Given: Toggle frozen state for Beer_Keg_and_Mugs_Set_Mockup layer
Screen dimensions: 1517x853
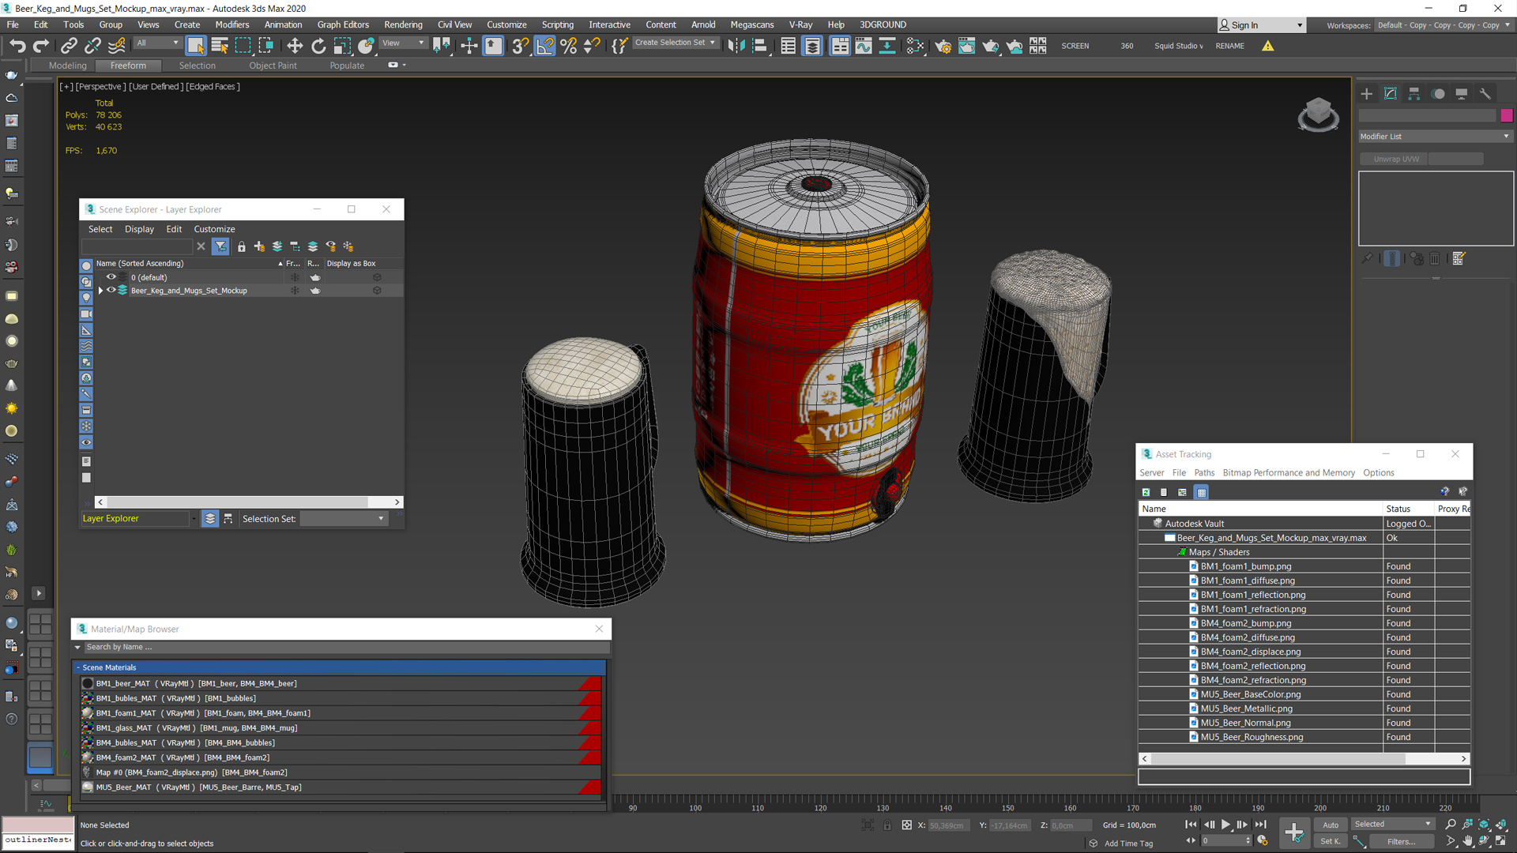Looking at the screenshot, I should click(295, 291).
